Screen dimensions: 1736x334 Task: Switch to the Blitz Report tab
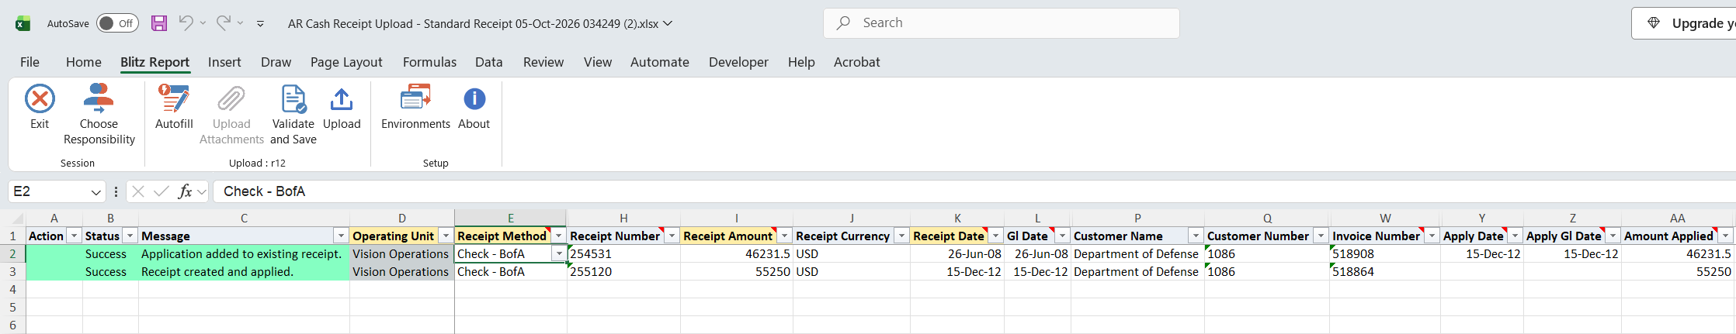coord(155,62)
